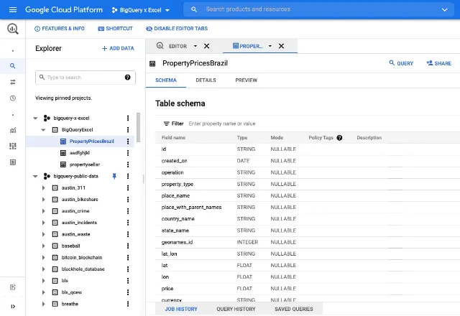460x316 pixels.
Task: Focus the Explorer Type to search field
Action: point(86,78)
